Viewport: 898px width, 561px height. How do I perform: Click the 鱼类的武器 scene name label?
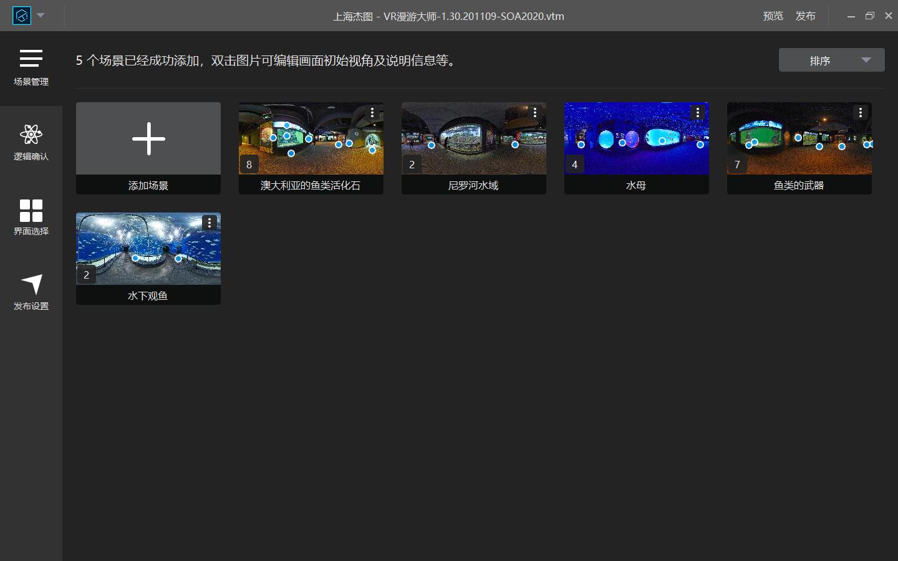799,185
